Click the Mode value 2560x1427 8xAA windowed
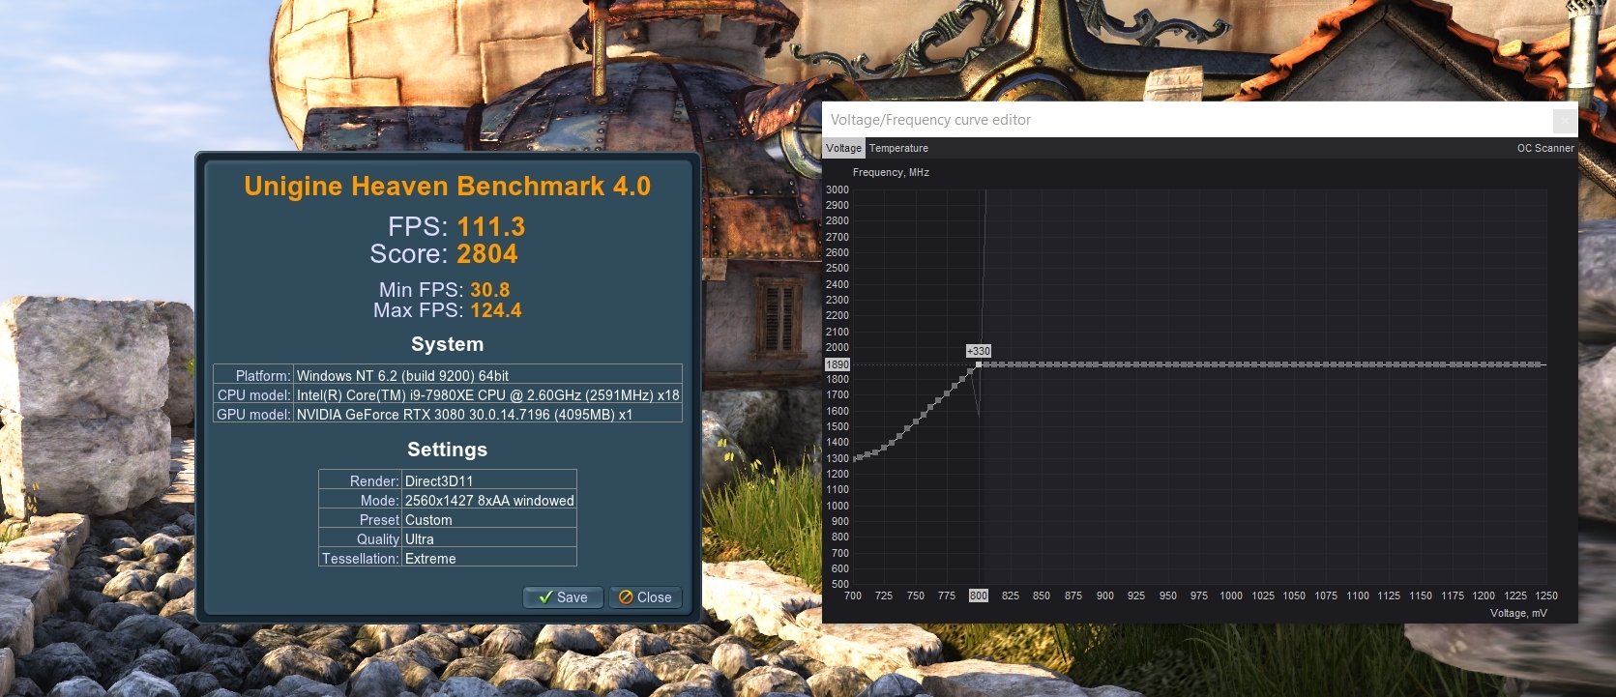1616x697 pixels. 489,500
